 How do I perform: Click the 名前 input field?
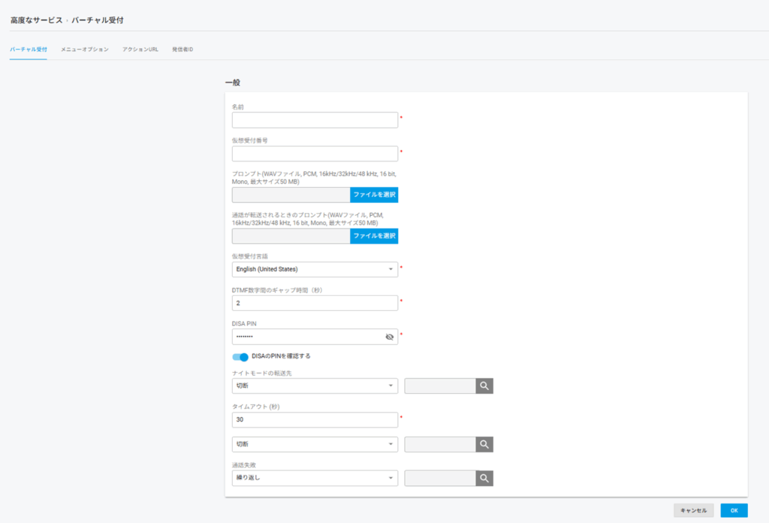coord(315,120)
